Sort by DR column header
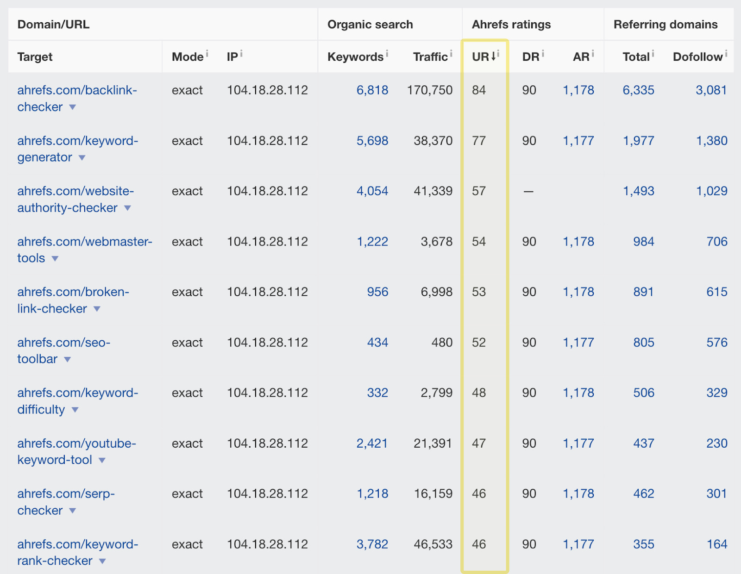 click(531, 57)
